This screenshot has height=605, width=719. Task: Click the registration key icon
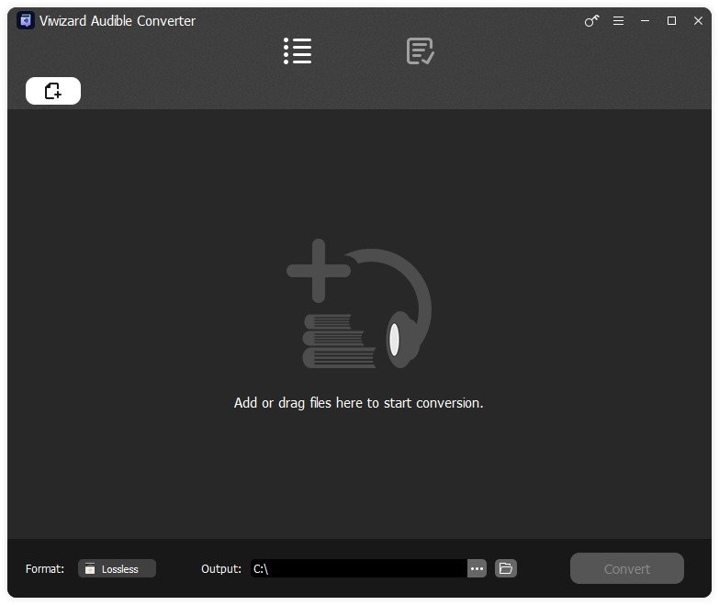pos(591,20)
